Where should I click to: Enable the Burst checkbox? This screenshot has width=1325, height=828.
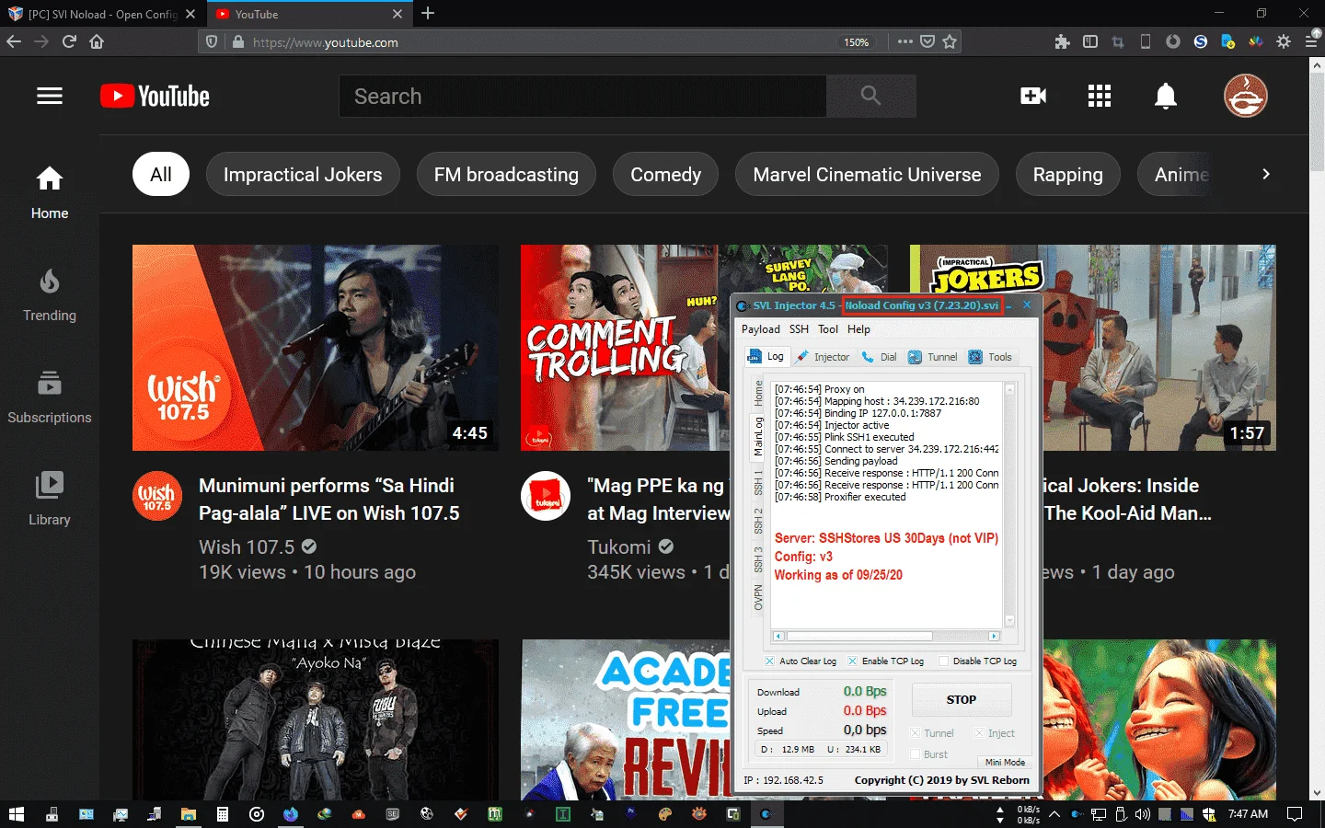915,754
